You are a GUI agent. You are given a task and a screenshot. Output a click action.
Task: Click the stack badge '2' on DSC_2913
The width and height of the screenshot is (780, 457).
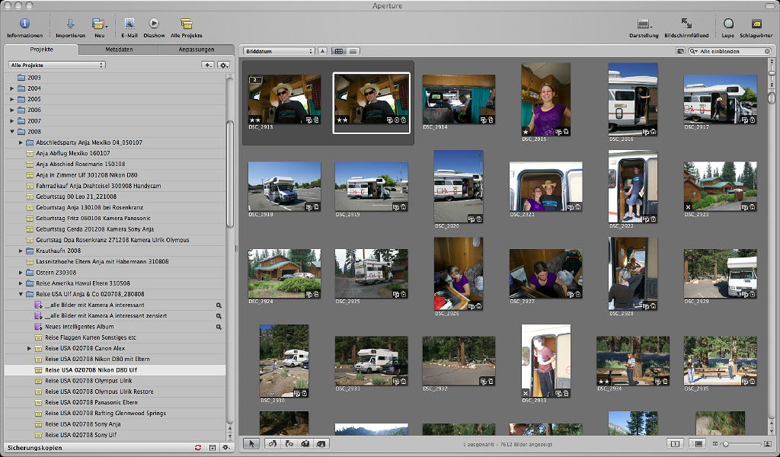254,79
